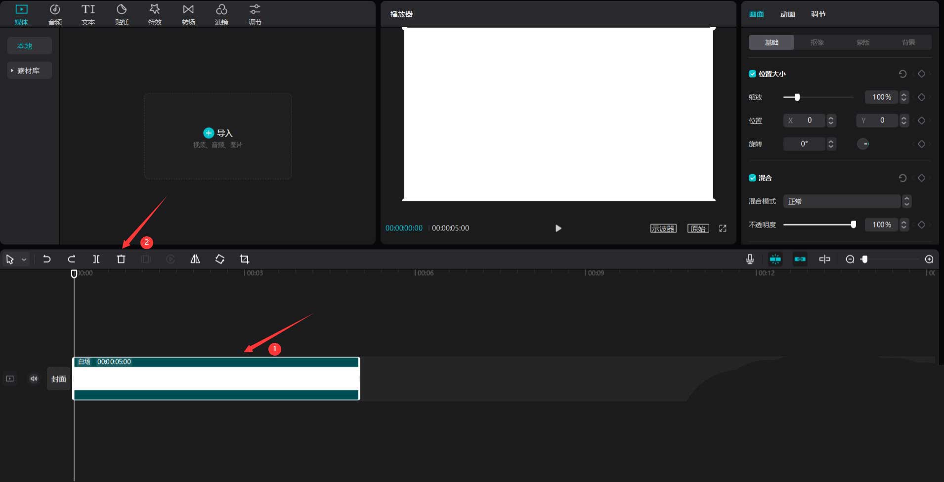This screenshot has width=944, height=482.
Task: Turn the rotation dial knob
Action: click(x=863, y=144)
